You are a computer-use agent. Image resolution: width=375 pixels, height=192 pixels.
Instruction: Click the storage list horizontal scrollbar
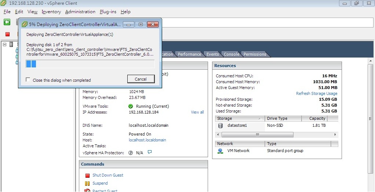pos(257,135)
